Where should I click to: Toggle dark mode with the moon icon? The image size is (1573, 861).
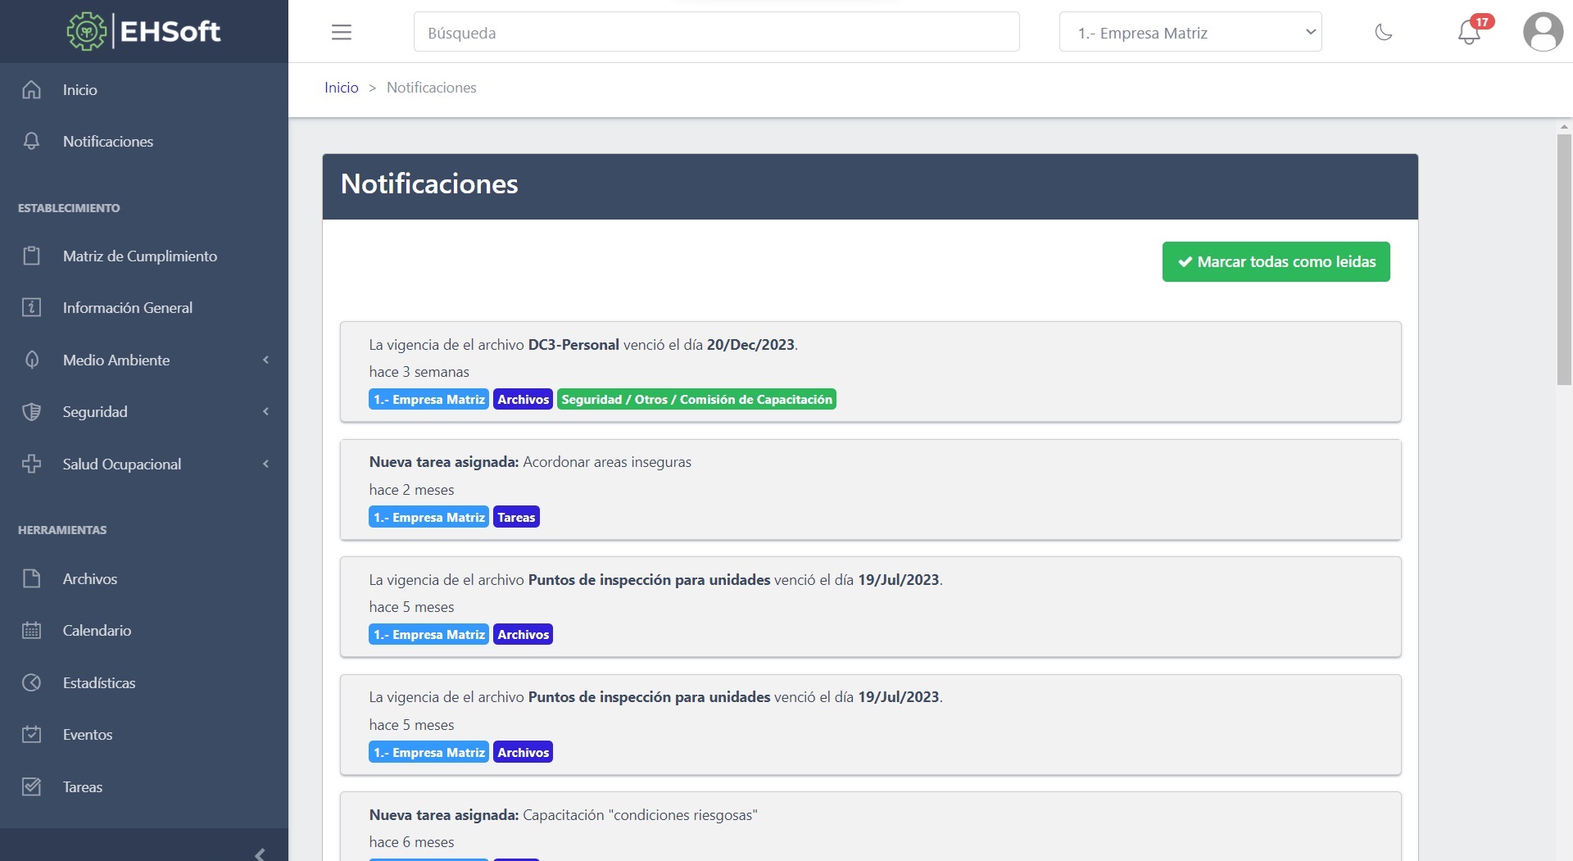click(x=1385, y=32)
